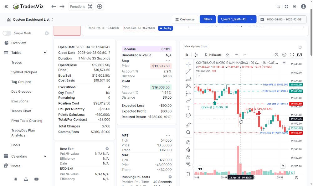Click the Replay button

(x=166, y=28)
